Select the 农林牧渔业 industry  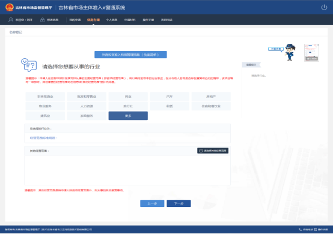pos(45,97)
